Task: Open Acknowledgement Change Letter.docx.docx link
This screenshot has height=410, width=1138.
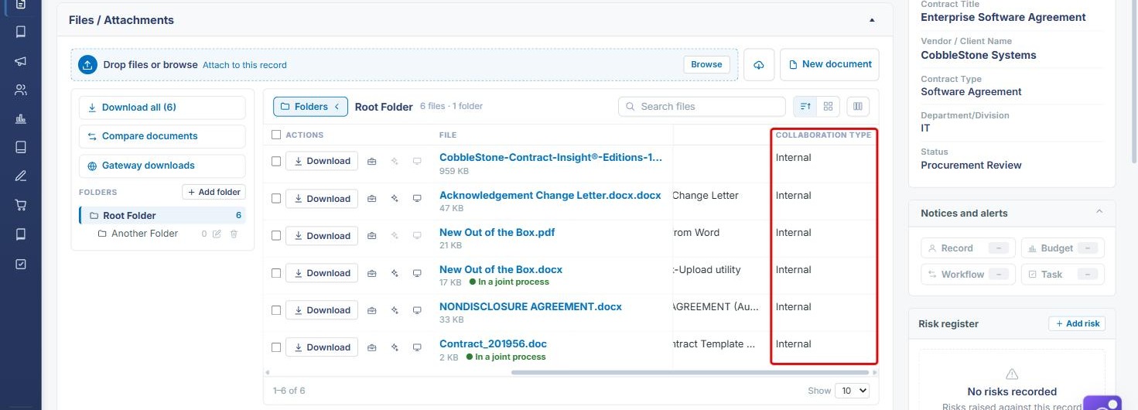Action: tap(550, 195)
